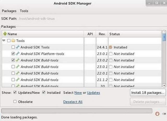Click Not installed status icon of rev 22.0.1
The image size is (167, 121).
point(111,73)
